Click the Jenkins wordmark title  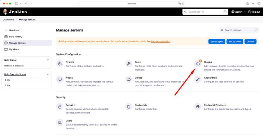coord(18,12)
